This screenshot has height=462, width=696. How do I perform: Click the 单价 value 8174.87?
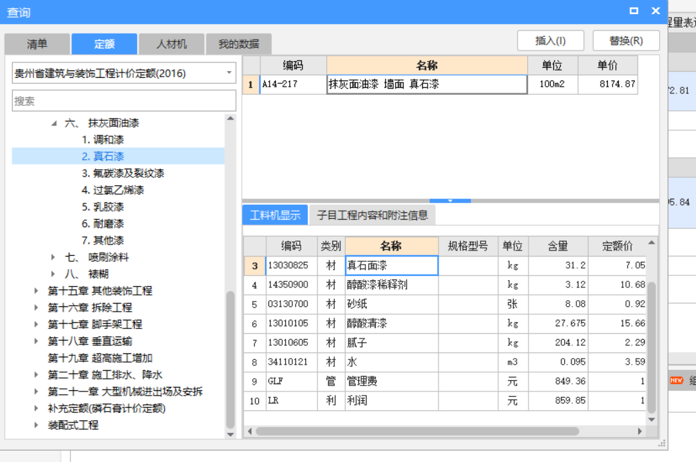pyautogui.click(x=608, y=84)
